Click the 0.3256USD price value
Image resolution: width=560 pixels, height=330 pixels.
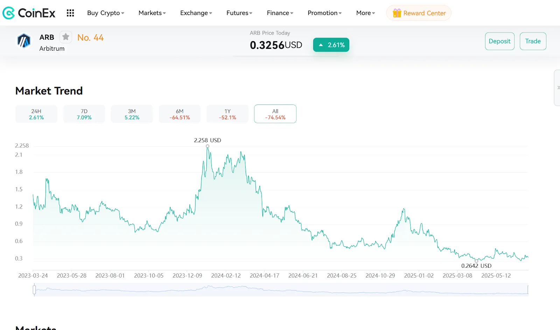coord(276,45)
